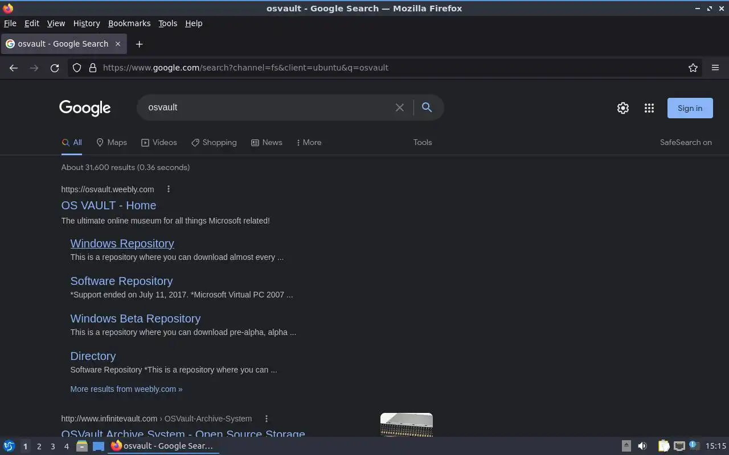Reload the page with the refresh icon
729x455 pixels.
pyautogui.click(x=55, y=68)
